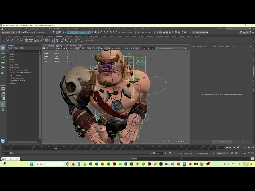Toggle the Script Editor icon at bottom right
Image resolution: width=255 pixels, height=191 pixels.
point(253,158)
